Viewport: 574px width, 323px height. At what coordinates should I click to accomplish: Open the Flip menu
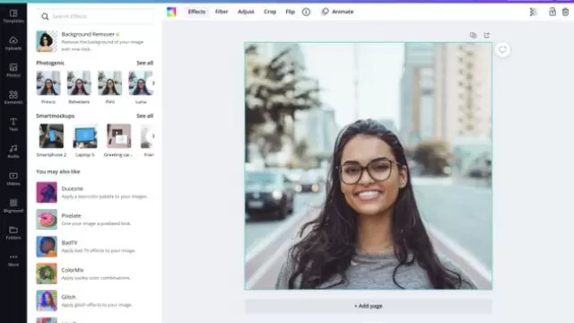click(291, 12)
